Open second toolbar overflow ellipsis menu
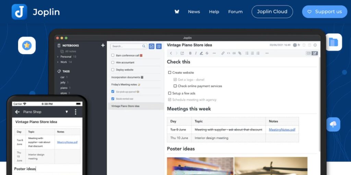 pos(267,53)
